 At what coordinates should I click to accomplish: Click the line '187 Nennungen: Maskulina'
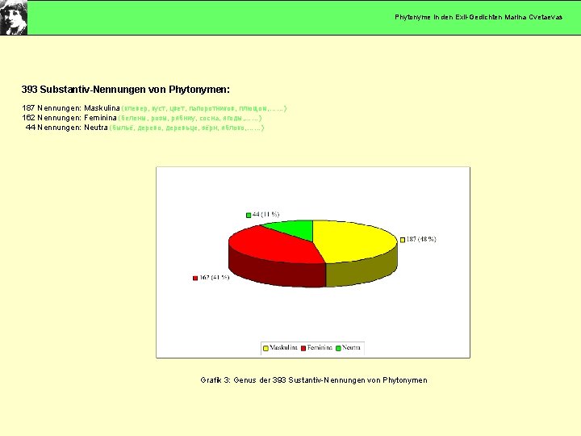tap(71, 108)
